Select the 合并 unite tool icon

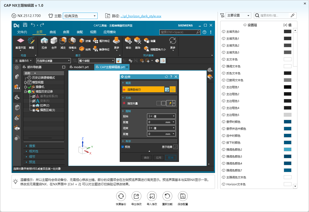click(x=54, y=41)
